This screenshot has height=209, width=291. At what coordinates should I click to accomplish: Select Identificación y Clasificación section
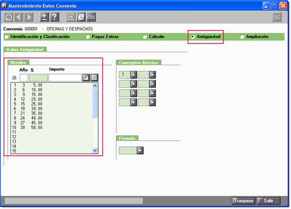pyautogui.click(x=37, y=37)
